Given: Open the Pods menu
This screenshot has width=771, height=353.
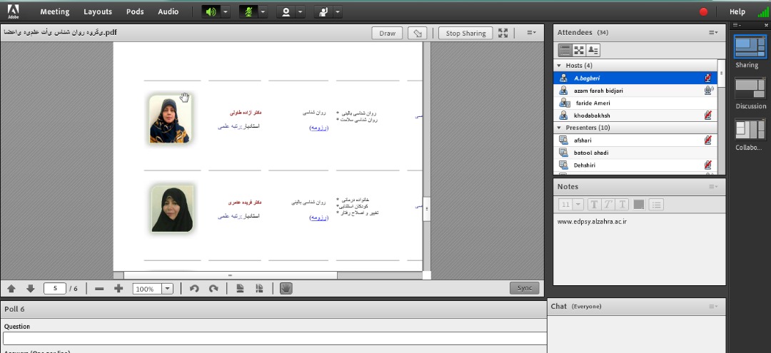Looking at the screenshot, I should tap(135, 12).
